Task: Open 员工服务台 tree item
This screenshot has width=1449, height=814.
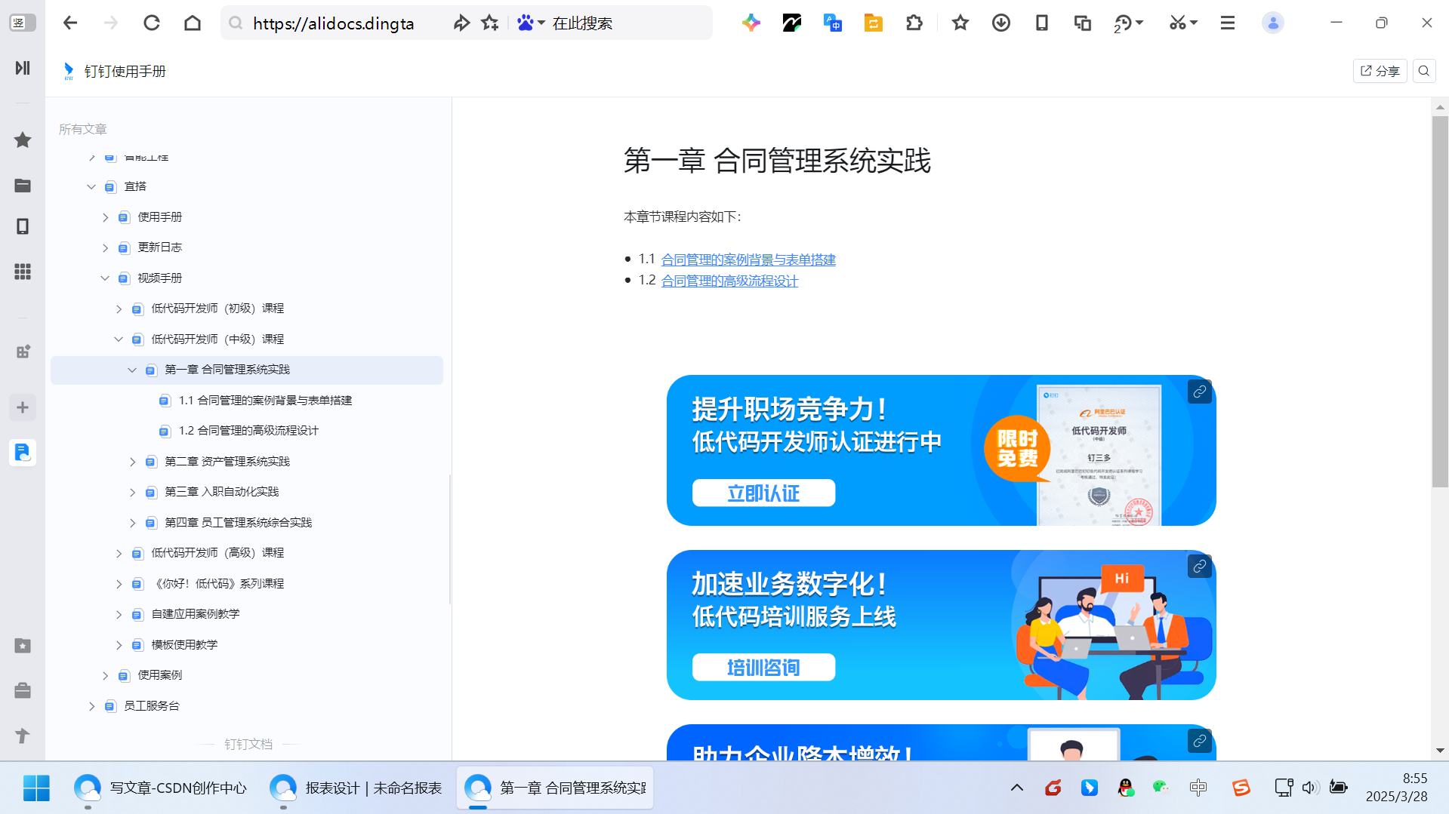Action: click(x=151, y=706)
